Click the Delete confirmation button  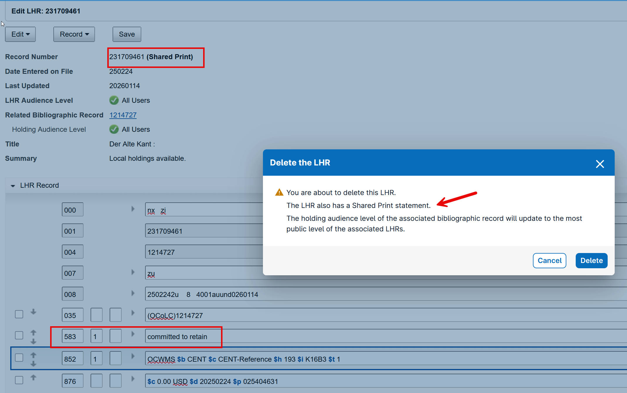(x=591, y=260)
